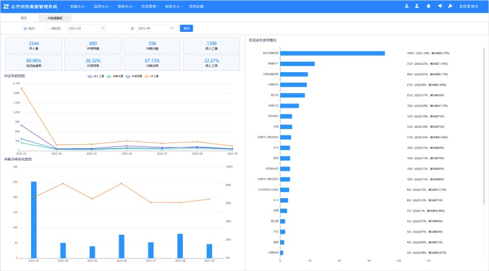This screenshot has height=271, width=489.
Task: Click the user profile icon in header
Action: 416,6
